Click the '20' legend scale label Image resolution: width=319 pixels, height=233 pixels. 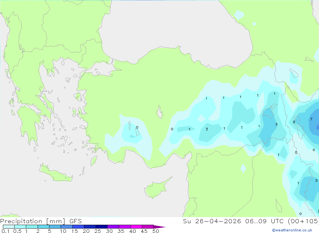[x=86, y=231]
